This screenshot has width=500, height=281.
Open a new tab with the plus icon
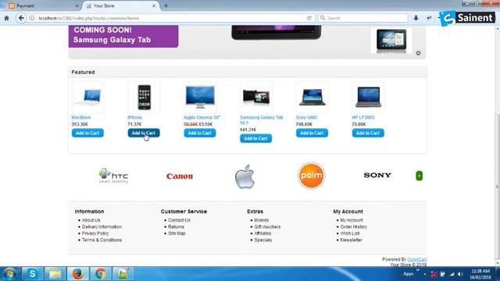point(166,5)
